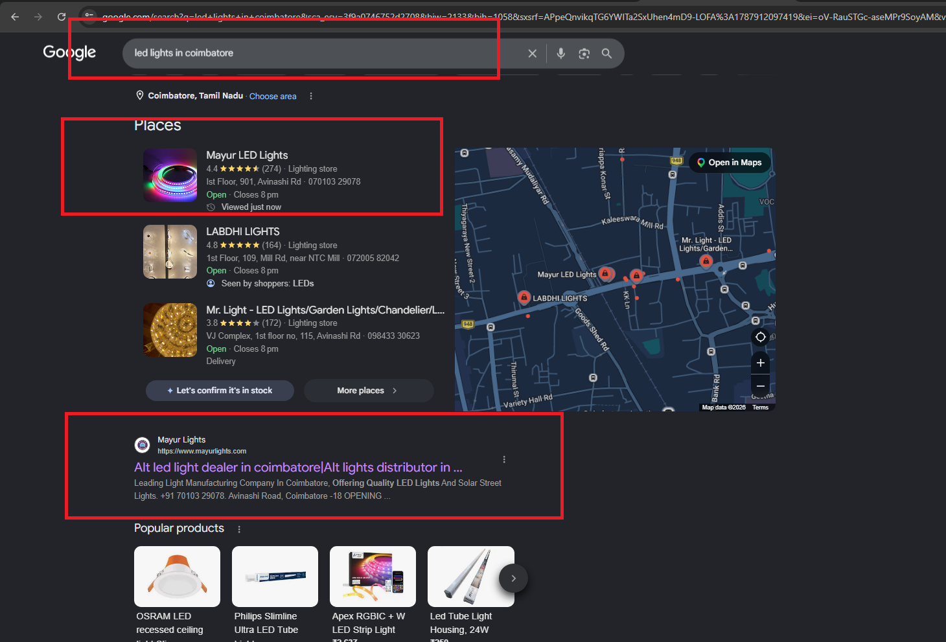Select the LABDHI LIGHTS map pin

click(524, 297)
